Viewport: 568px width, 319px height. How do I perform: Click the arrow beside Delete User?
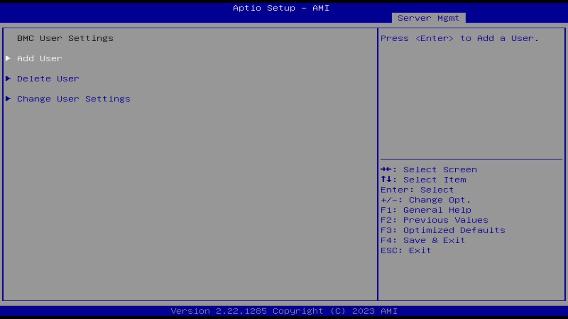[8, 79]
